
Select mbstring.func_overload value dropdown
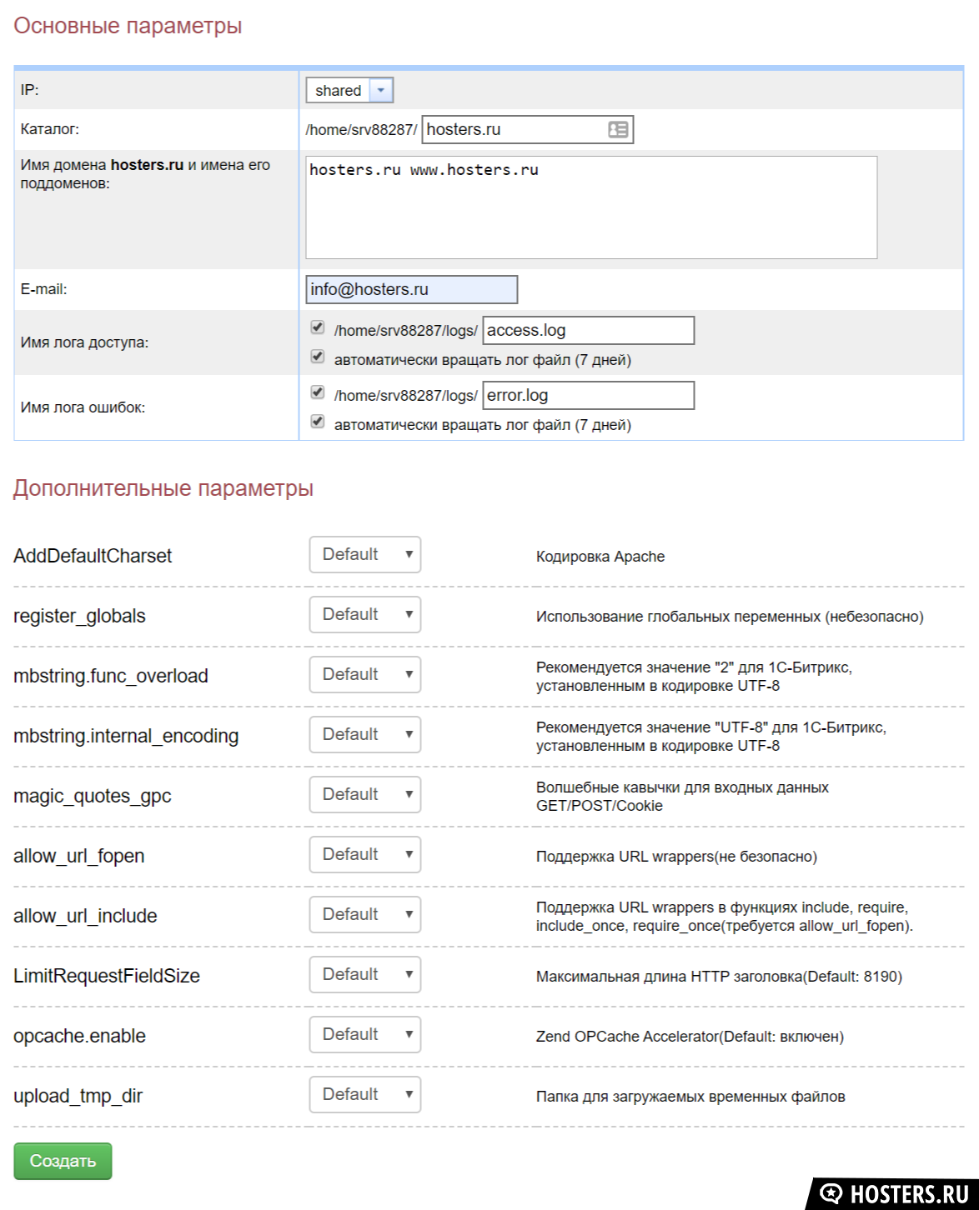pos(364,675)
